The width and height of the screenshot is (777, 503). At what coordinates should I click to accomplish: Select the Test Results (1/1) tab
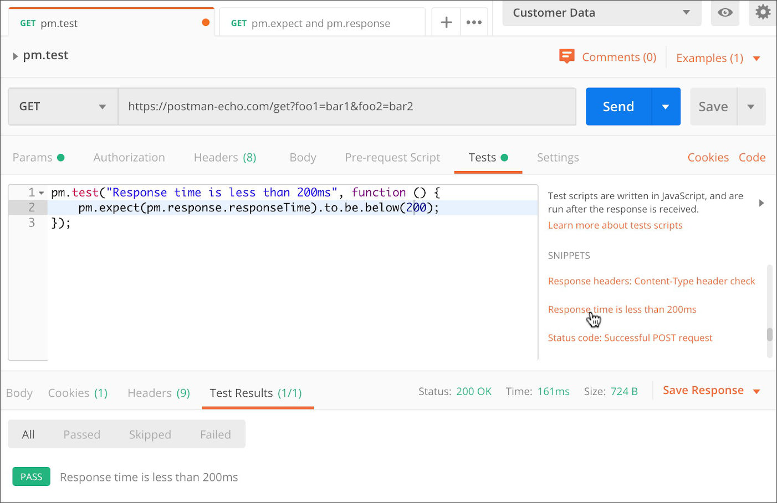tap(255, 393)
